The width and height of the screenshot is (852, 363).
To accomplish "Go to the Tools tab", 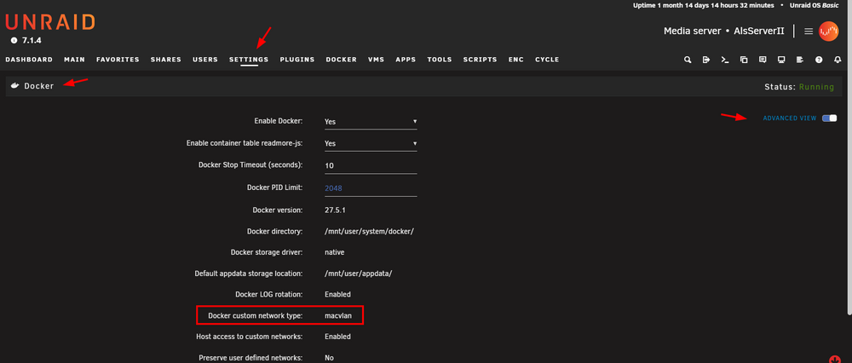I will coord(440,60).
